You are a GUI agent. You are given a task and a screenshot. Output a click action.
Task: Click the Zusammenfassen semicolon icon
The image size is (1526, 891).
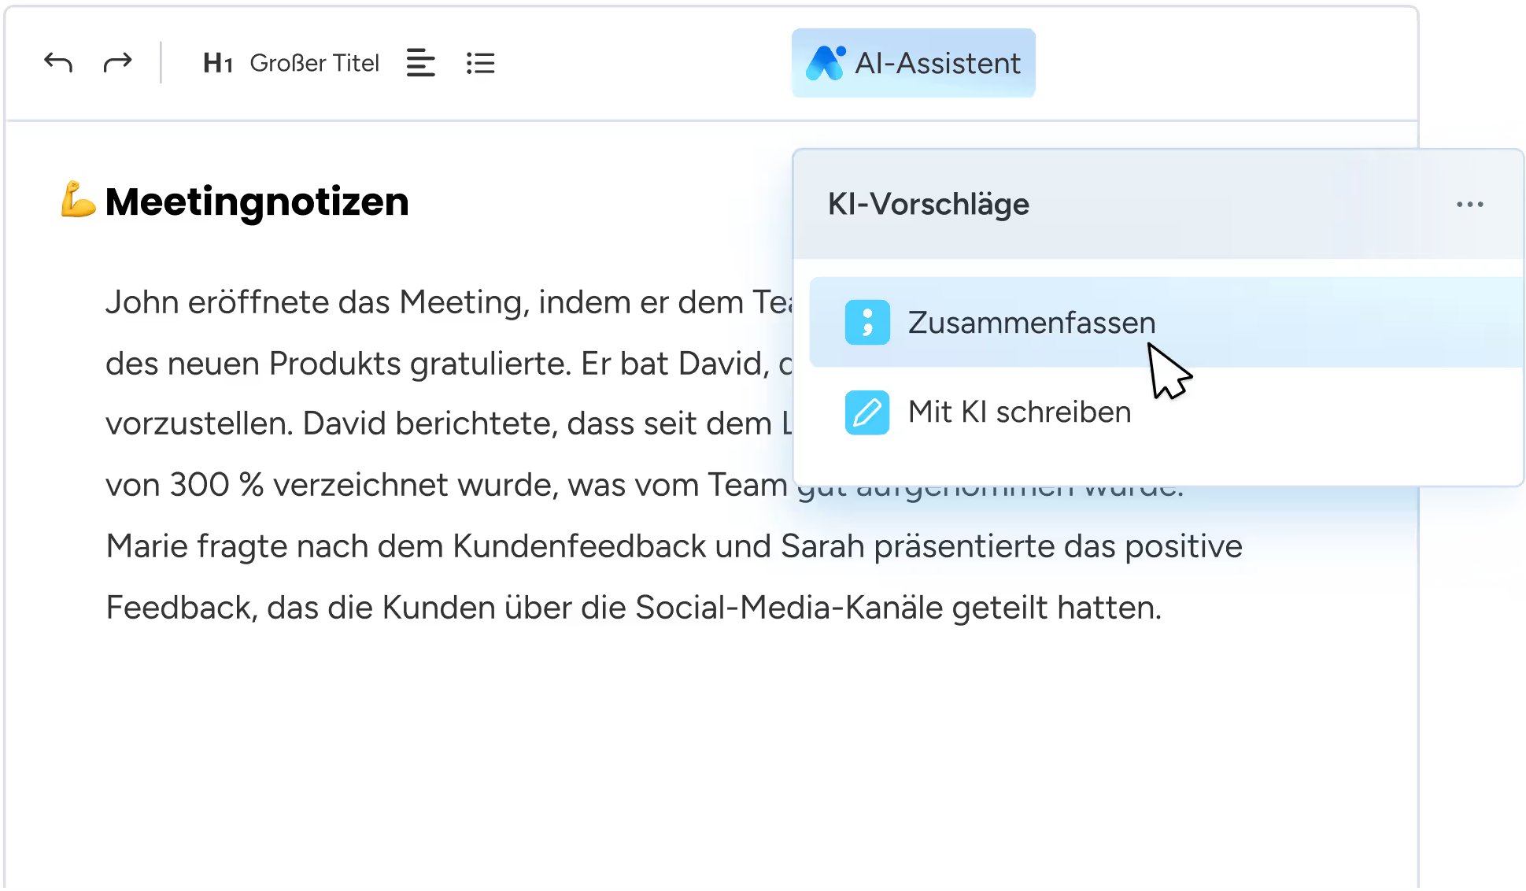pyautogui.click(x=867, y=323)
